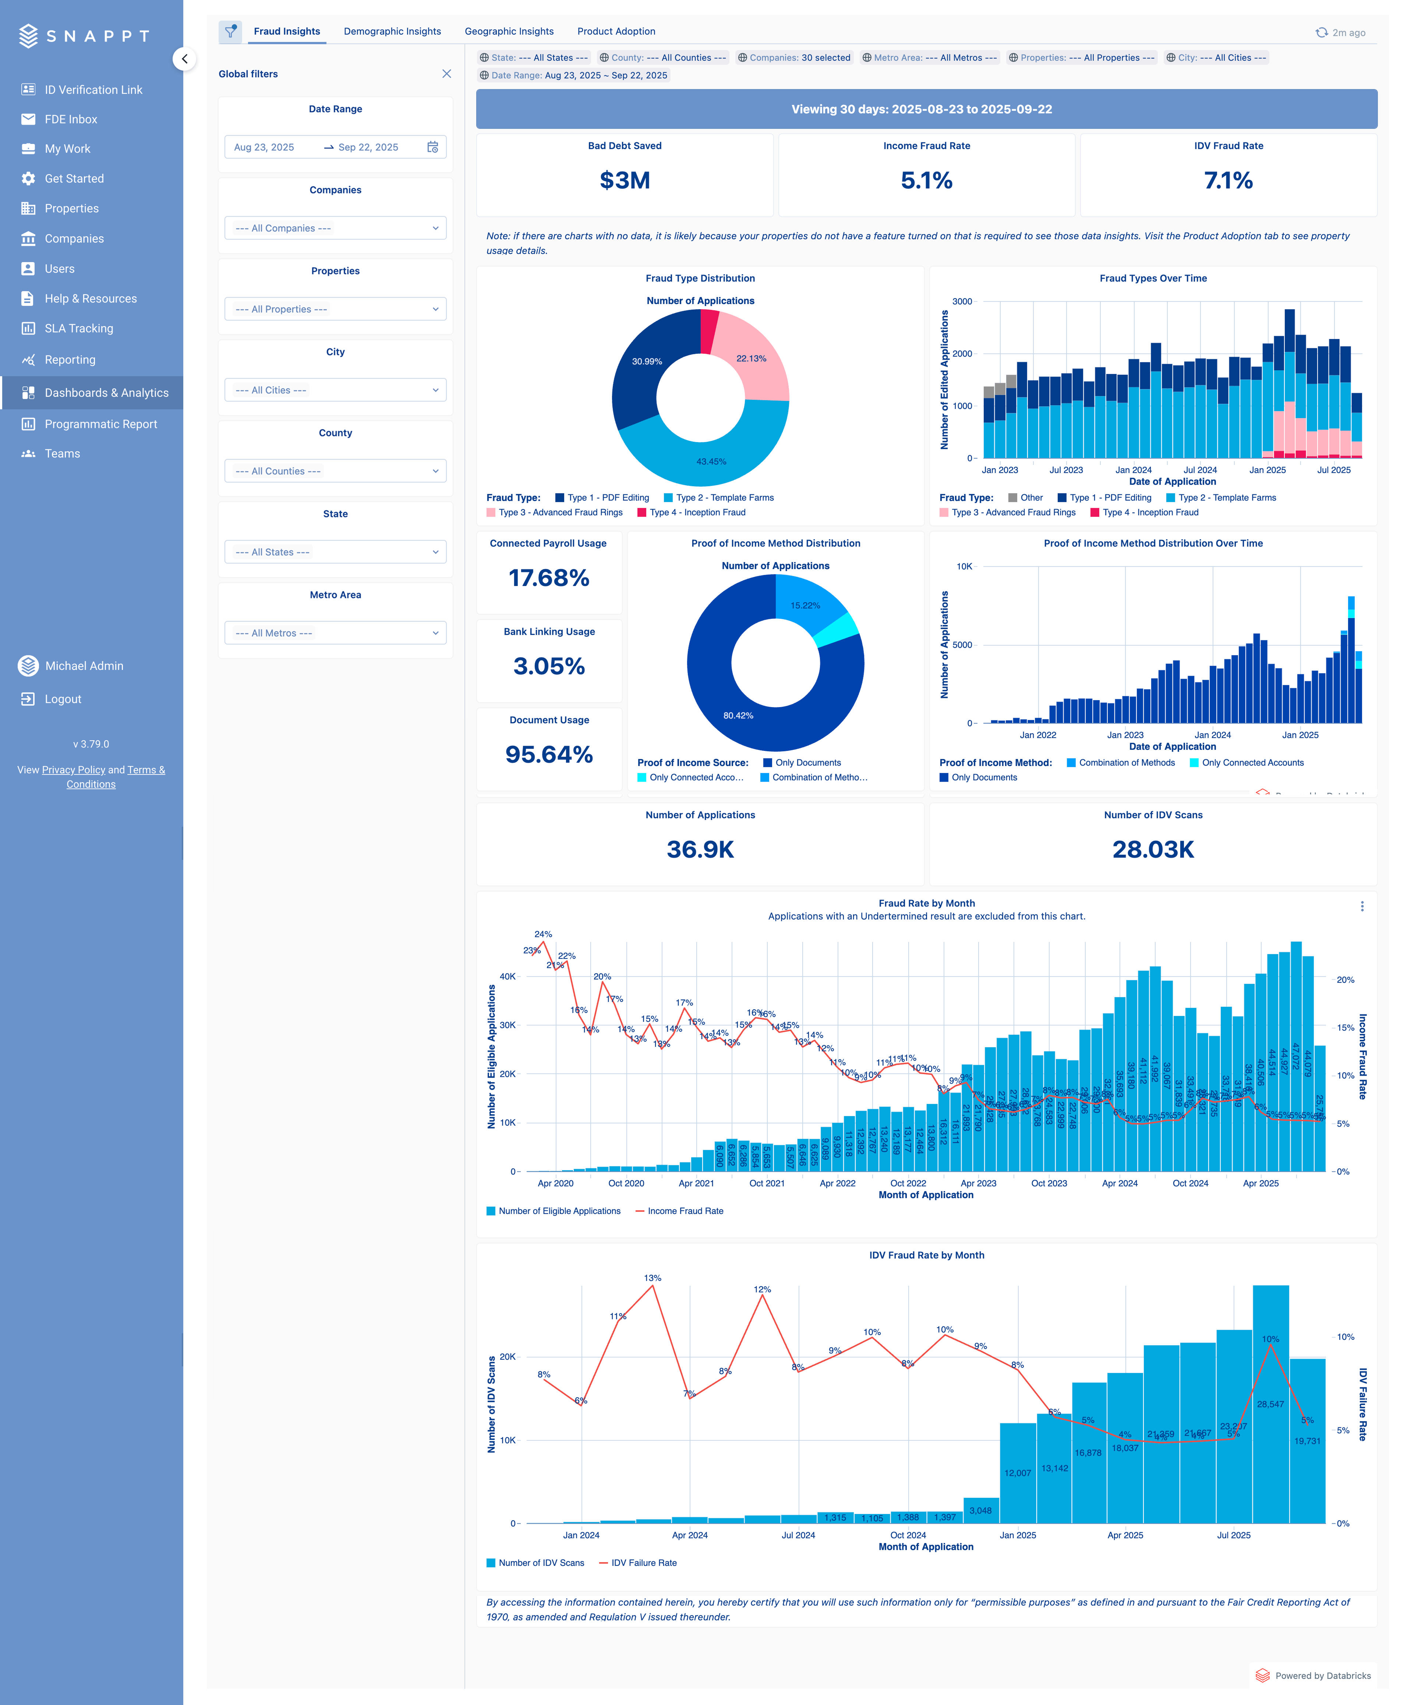
Task: Open the 'All States' dropdown
Action: pos(335,551)
